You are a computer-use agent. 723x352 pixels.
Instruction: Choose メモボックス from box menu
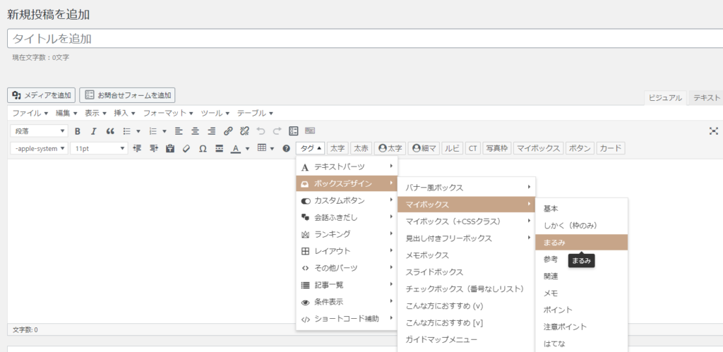coord(467,255)
